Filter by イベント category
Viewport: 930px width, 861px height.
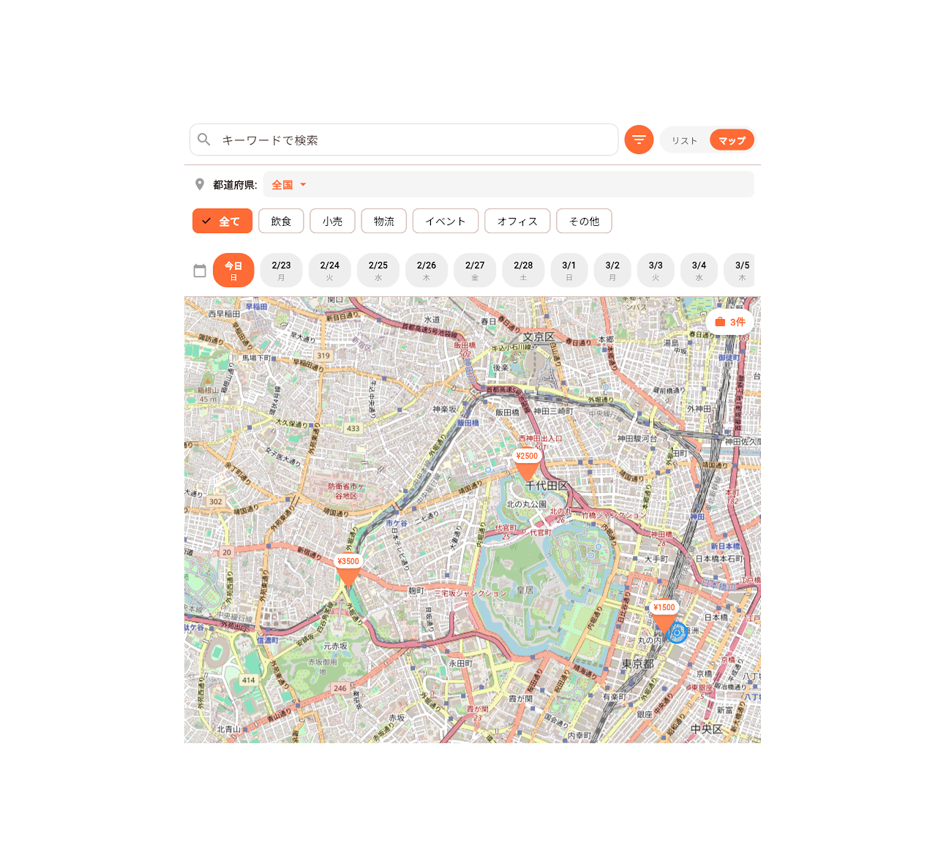(445, 221)
